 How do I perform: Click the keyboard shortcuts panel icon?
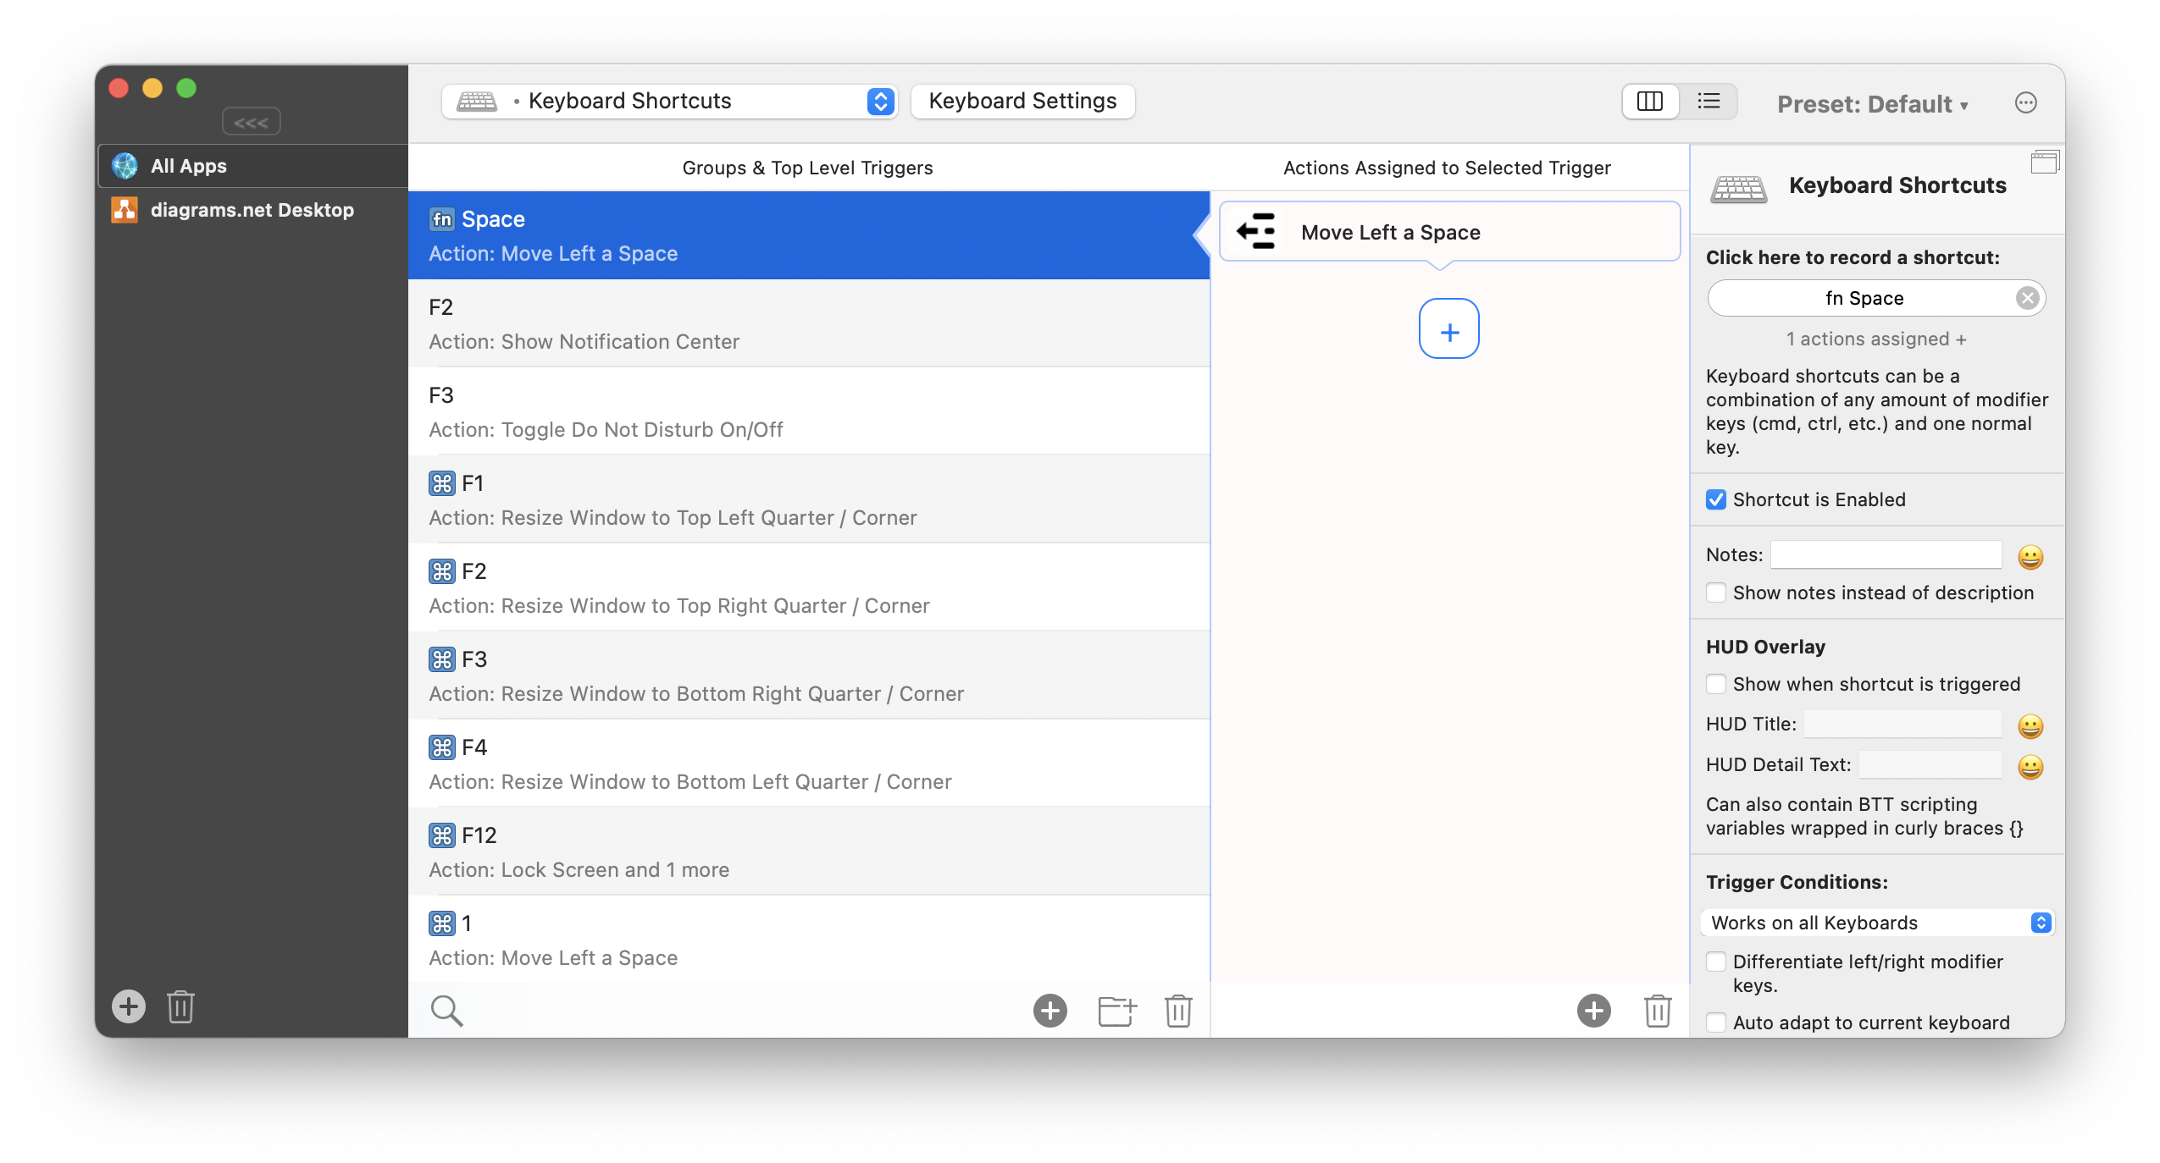[1740, 185]
